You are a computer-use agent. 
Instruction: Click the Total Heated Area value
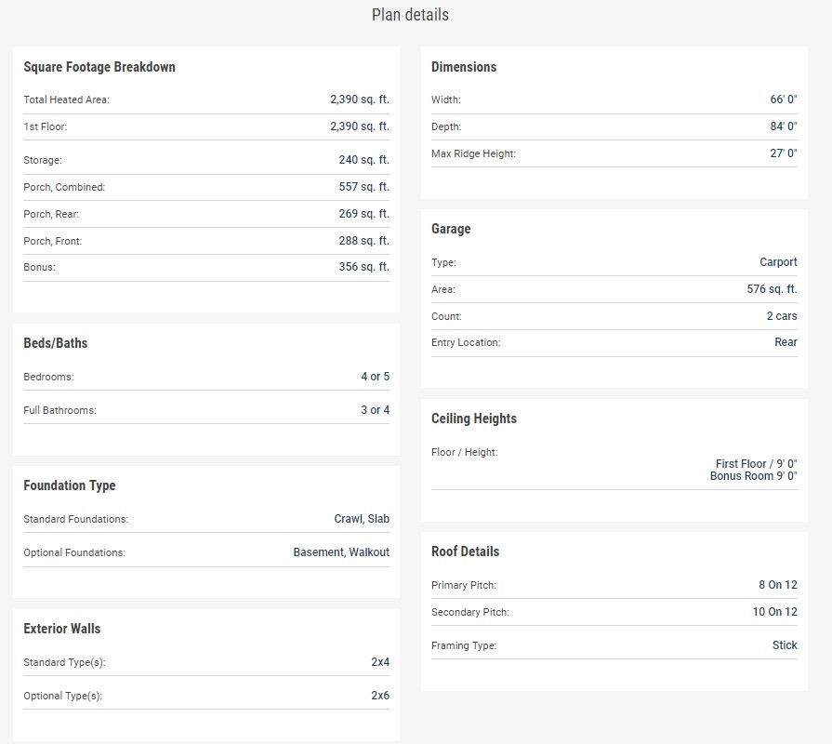(359, 100)
